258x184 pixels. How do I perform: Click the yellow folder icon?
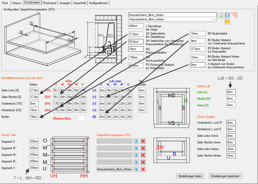227,22
